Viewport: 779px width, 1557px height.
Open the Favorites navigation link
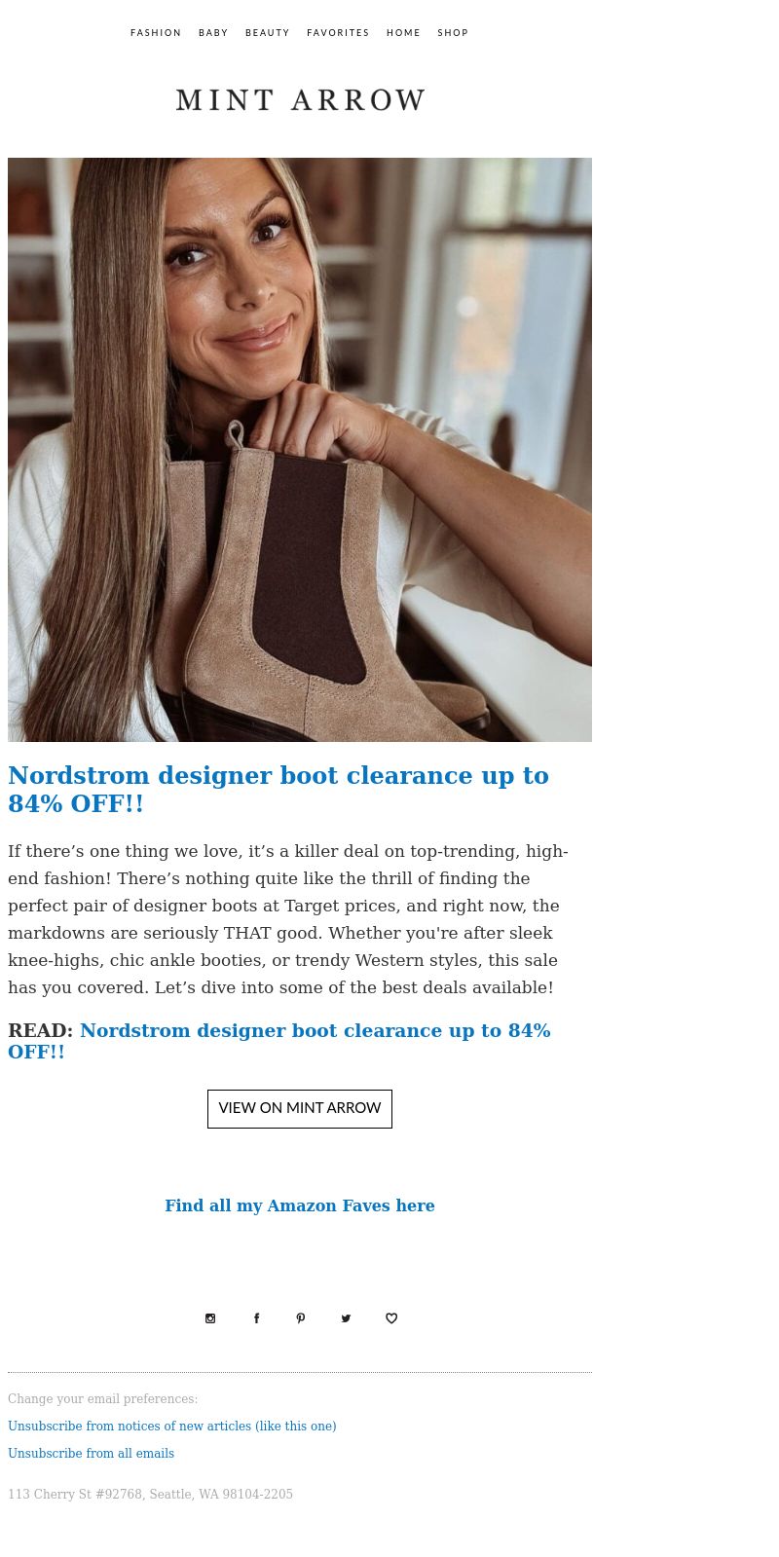(338, 33)
